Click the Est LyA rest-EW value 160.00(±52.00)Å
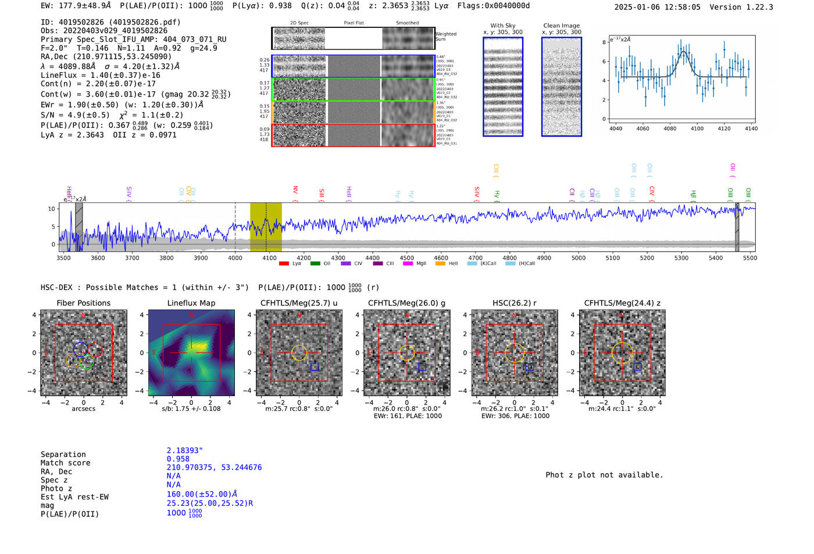The image size is (814, 554). [x=202, y=494]
